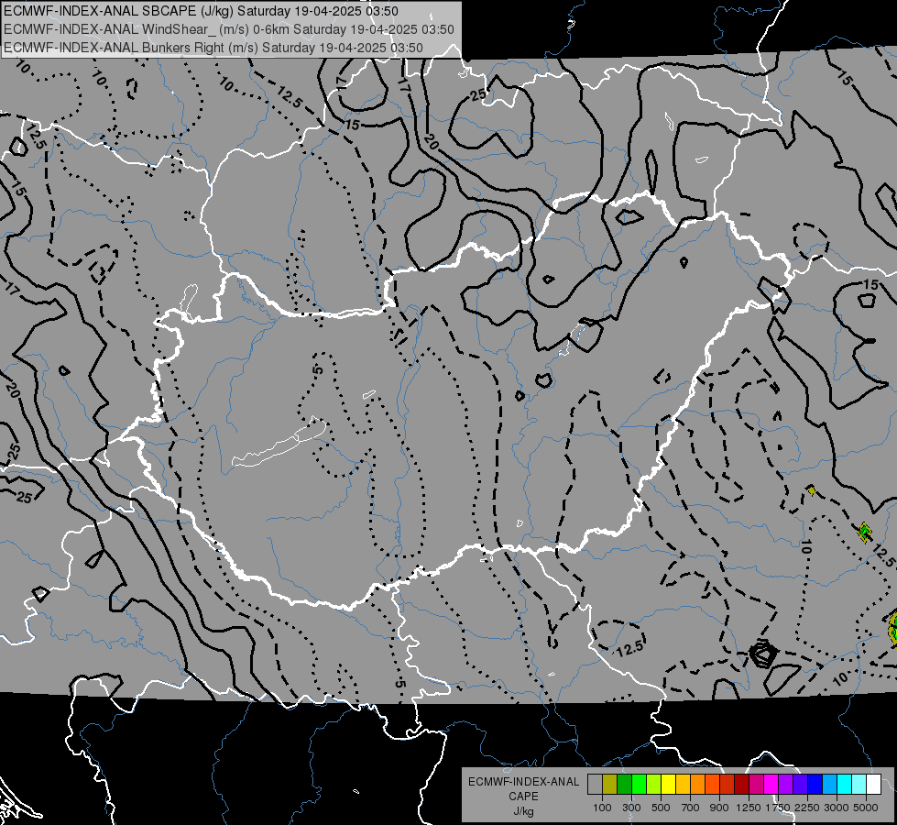The height and width of the screenshot is (825, 897).
Task: Click the 1250 legend scale value
Action: pos(749,808)
